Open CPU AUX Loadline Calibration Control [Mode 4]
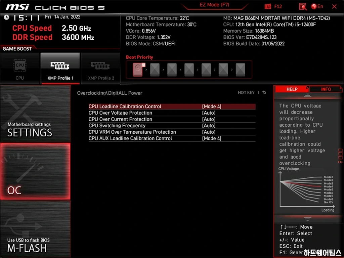The height and width of the screenshot is (258, 344). point(212,138)
